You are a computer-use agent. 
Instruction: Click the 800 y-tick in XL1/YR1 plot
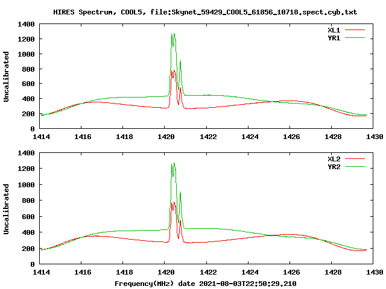(28, 69)
